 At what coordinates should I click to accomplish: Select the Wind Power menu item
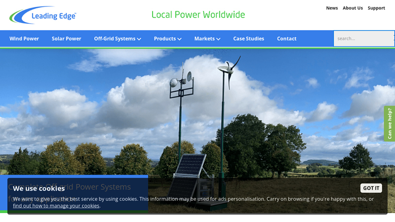pos(24,39)
